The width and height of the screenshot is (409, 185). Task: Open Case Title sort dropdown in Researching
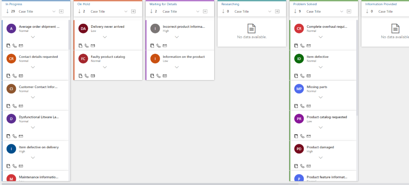(x=270, y=11)
